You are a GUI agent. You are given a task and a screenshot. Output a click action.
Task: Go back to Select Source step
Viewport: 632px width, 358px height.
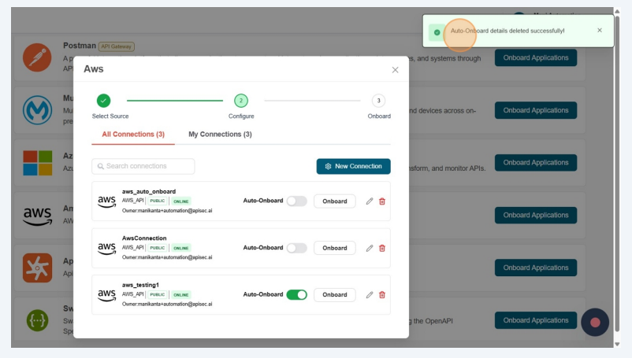pos(103,101)
